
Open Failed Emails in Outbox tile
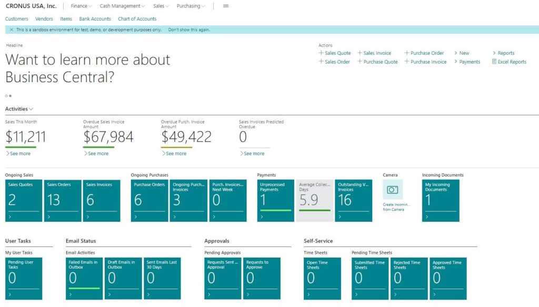84,279
